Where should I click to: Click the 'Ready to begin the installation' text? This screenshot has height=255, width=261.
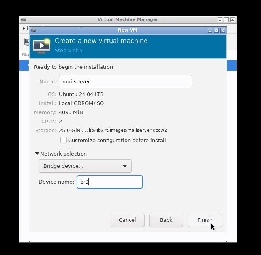(x=73, y=67)
